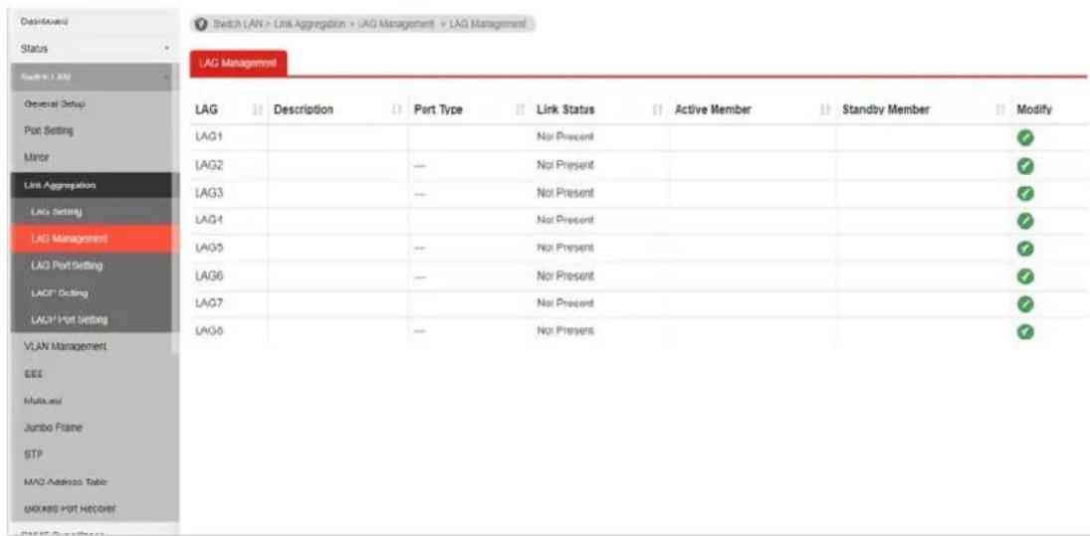Open MAC Address Table in the sidebar
This screenshot has height=536, width=1090.
[66, 482]
